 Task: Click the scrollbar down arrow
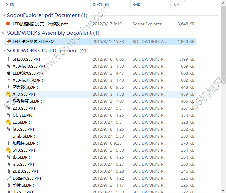coord(223,190)
